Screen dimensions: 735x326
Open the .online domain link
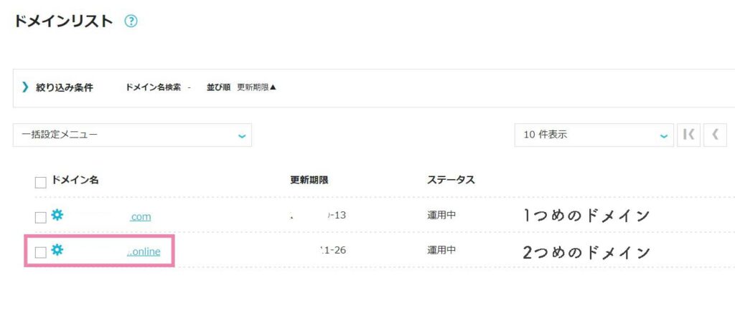[144, 251]
